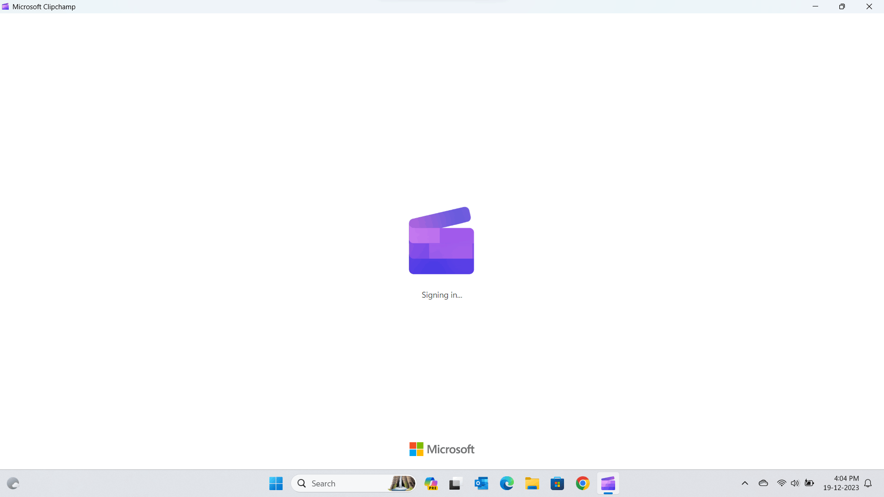Open the Windows Start menu
This screenshot has height=497, width=884.
(276, 483)
